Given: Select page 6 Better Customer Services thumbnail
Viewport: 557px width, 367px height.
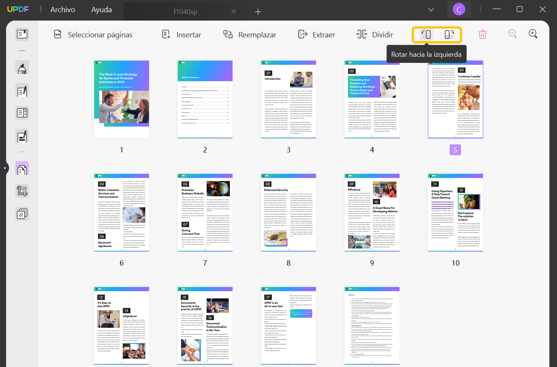Looking at the screenshot, I should click(x=122, y=213).
